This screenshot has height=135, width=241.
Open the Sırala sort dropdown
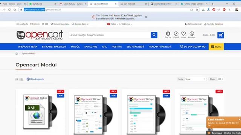coord(195,79)
